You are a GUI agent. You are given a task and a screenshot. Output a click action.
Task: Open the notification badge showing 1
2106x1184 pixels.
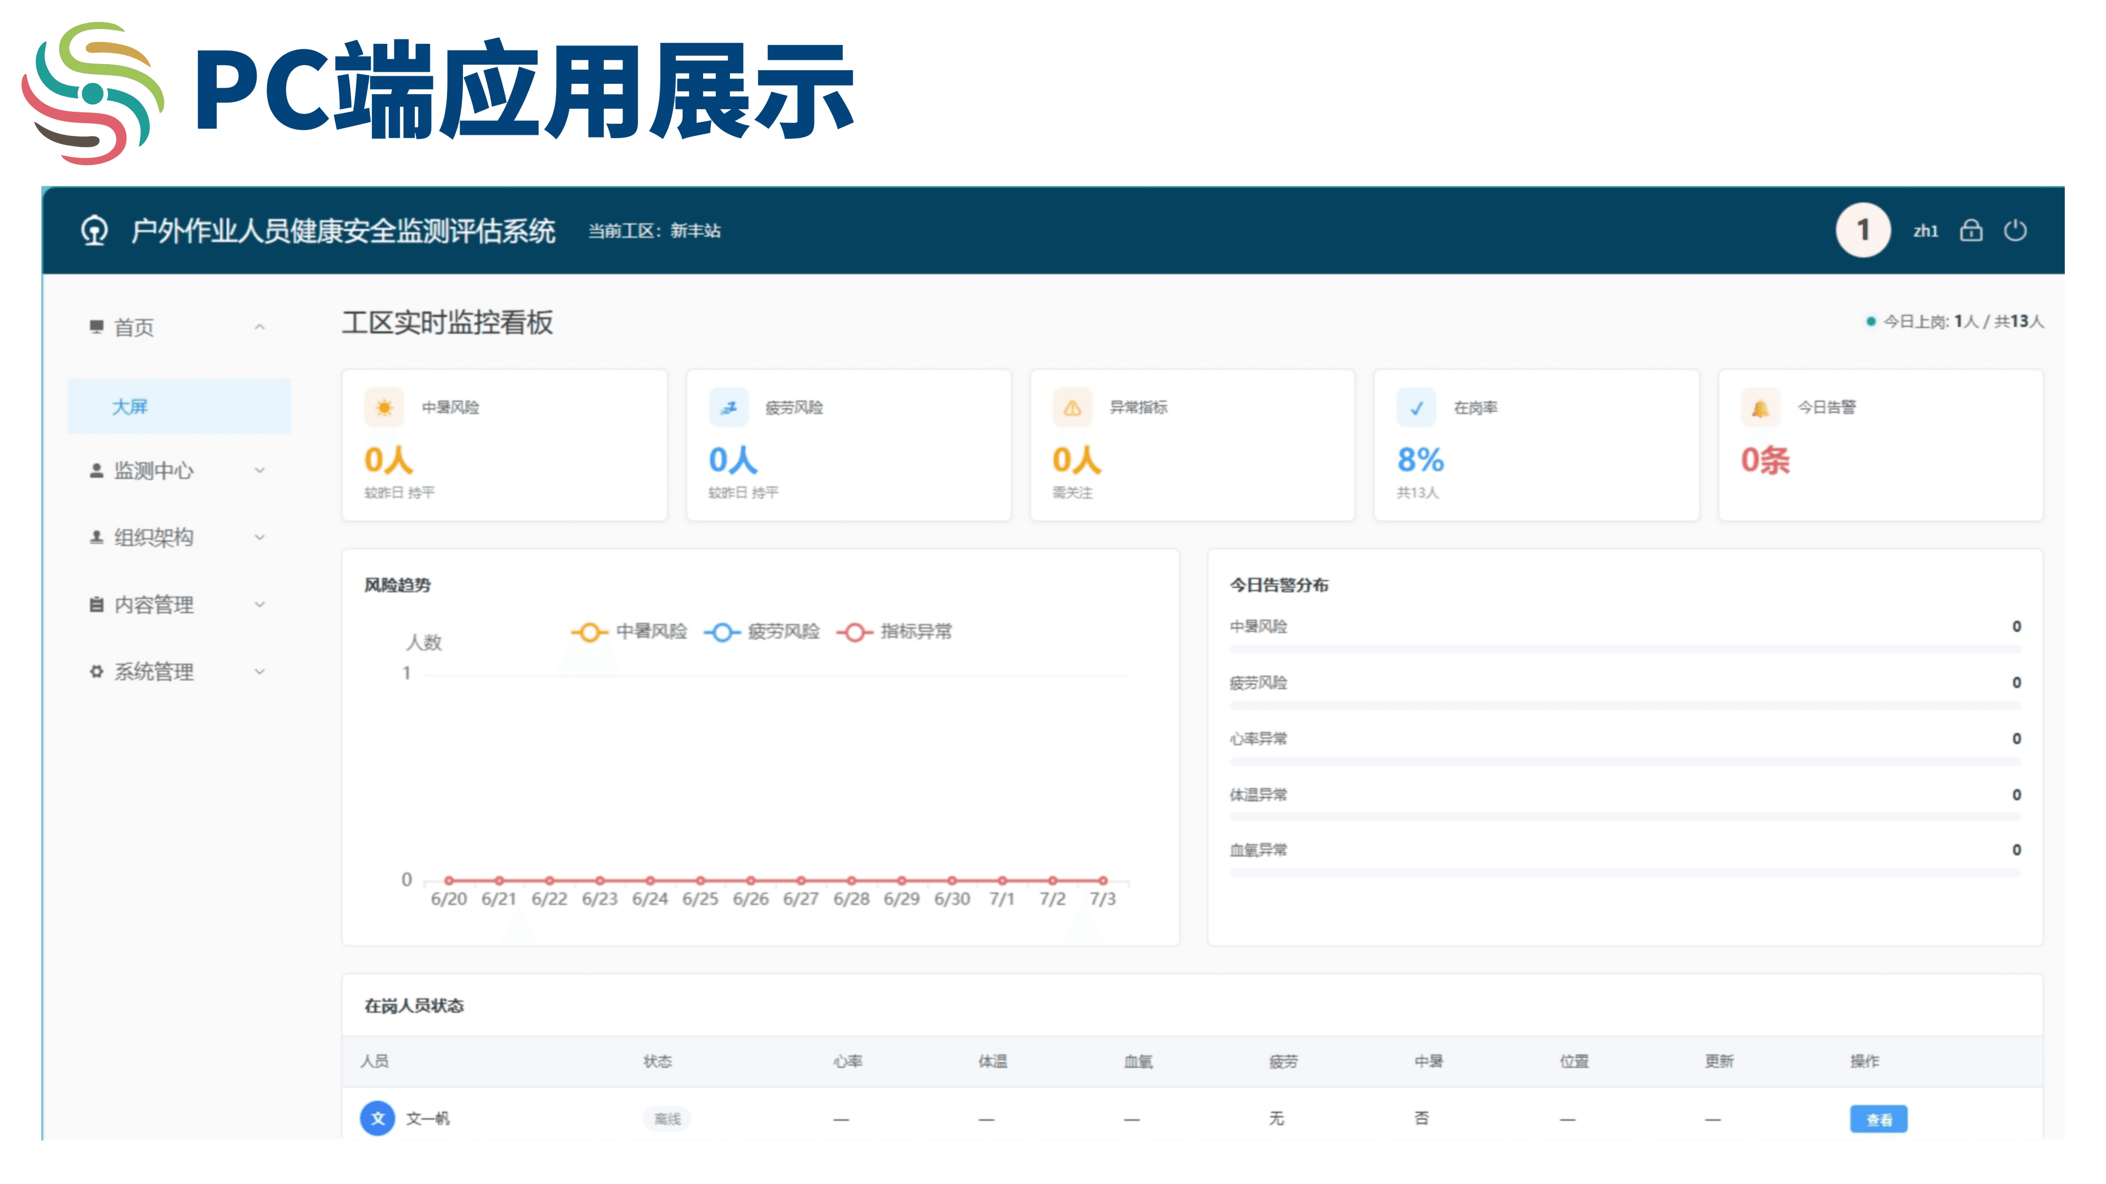1862,230
